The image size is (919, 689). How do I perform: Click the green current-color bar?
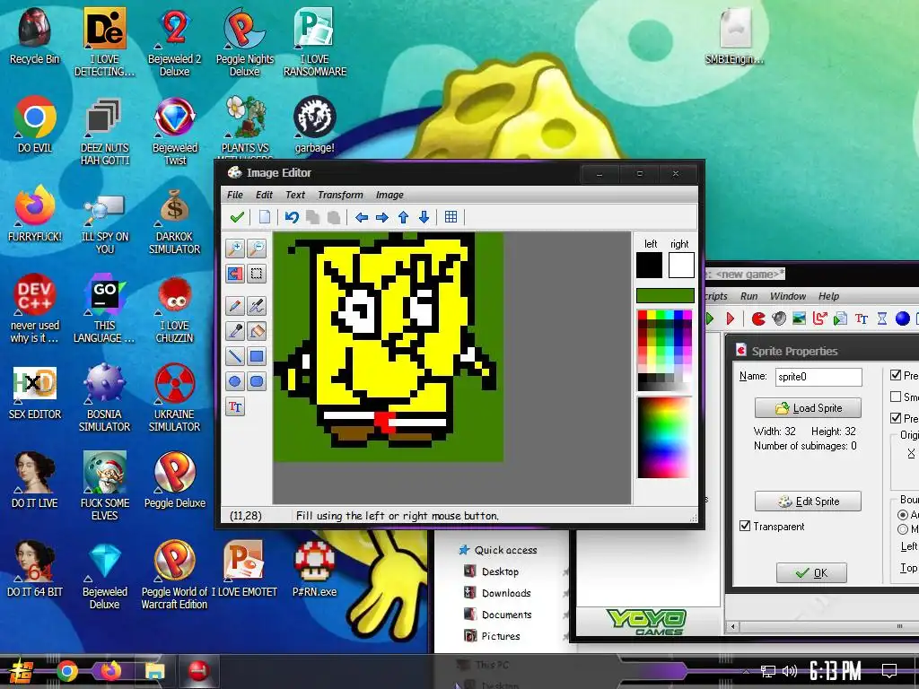coord(665,295)
